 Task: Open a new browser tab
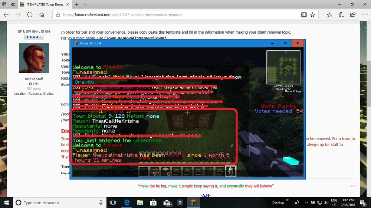pos(77,4)
